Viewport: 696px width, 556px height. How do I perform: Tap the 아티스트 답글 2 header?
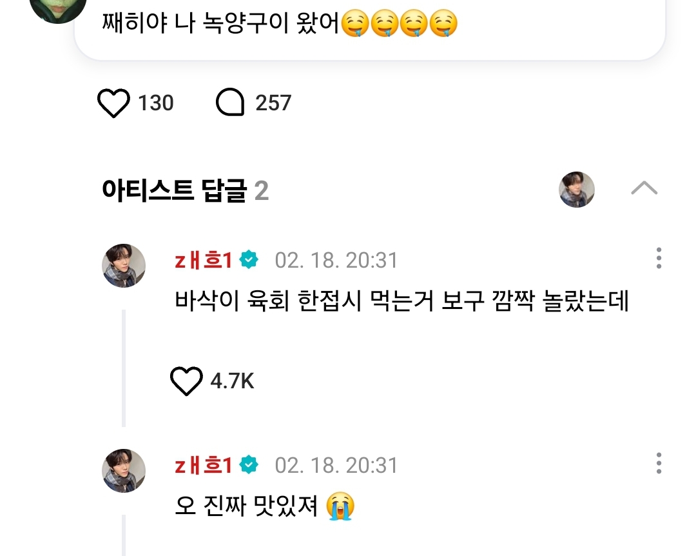pyautogui.click(x=185, y=191)
